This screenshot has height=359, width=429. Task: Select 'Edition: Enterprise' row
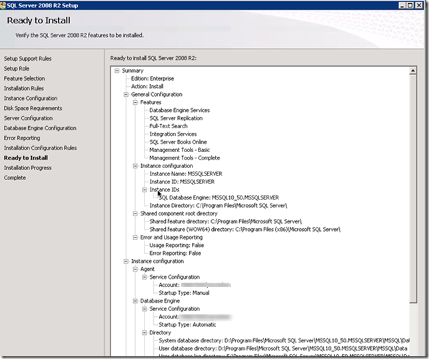tap(153, 79)
